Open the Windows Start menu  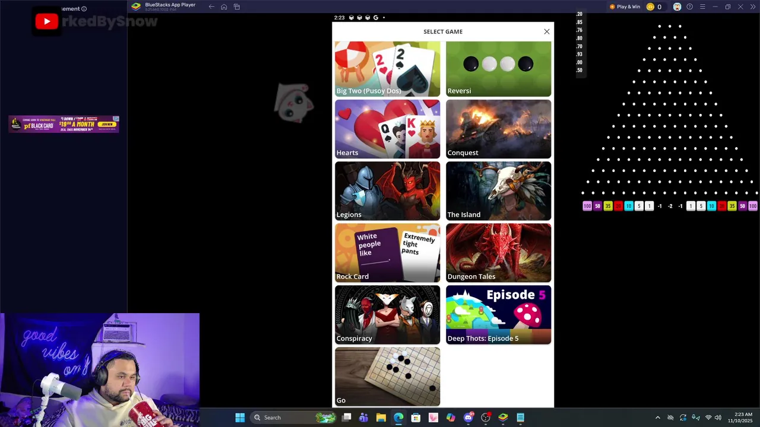click(x=240, y=418)
